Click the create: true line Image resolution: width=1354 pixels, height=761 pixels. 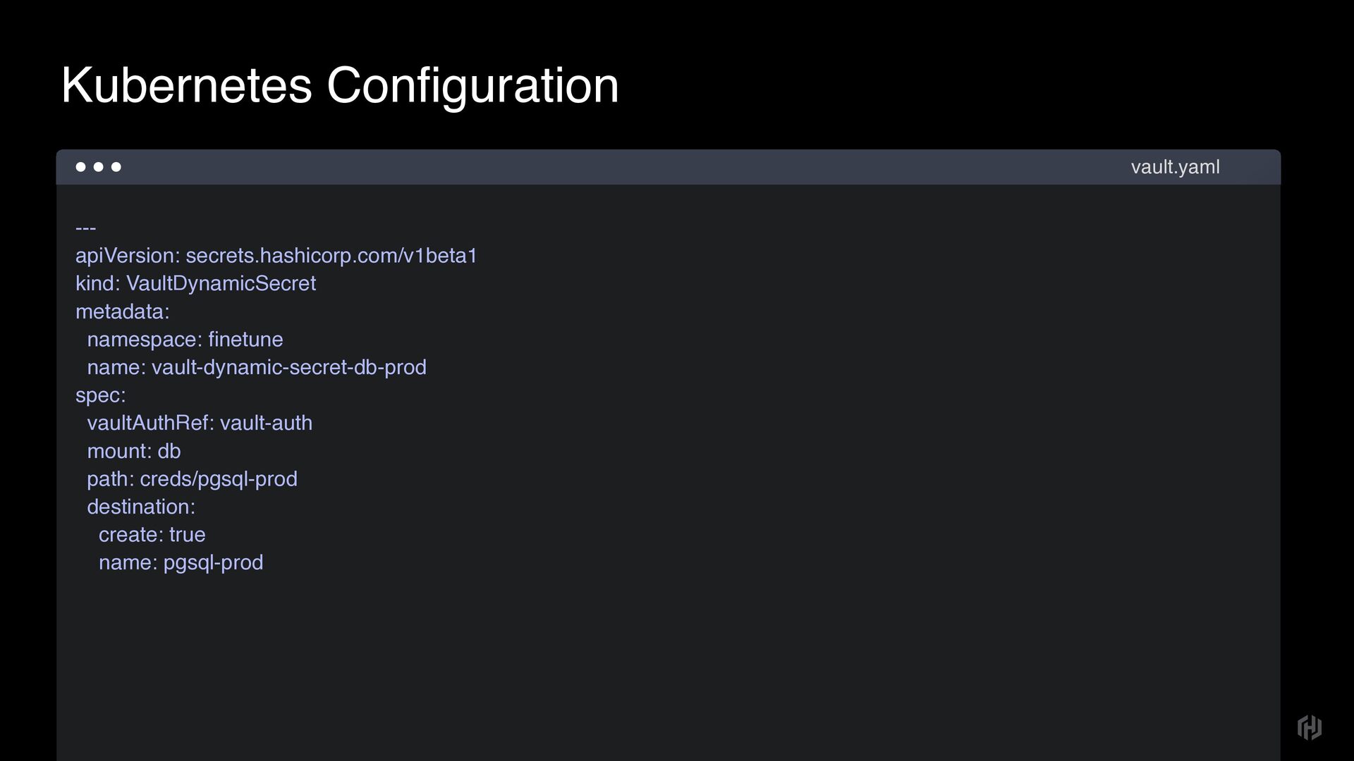click(152, 535)
